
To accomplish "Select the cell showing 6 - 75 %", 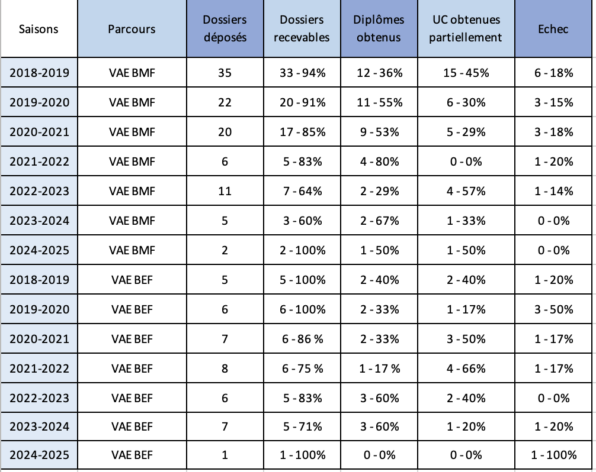I will pyautogui.click(x=302, y=368).
